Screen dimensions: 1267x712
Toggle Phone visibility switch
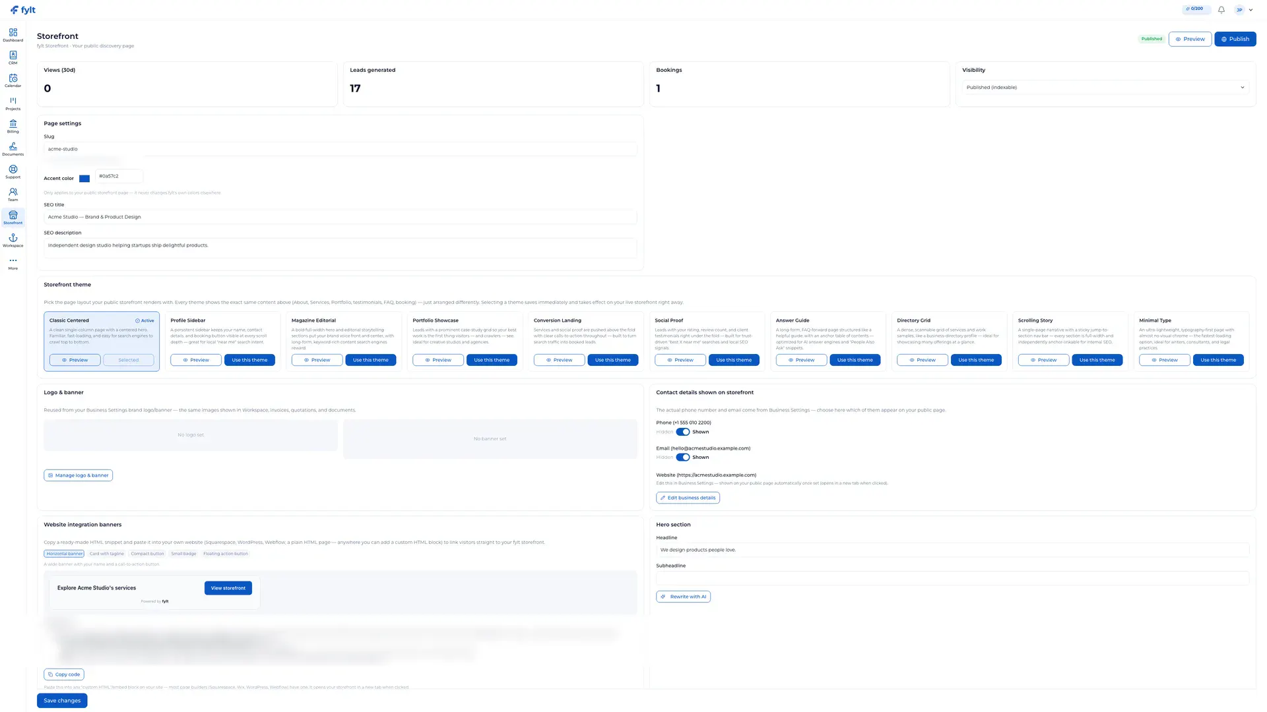[x=682, y=432]
